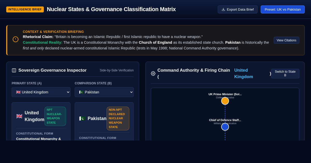Click the United Kingdom title in Command Authority header
This screenshot has height=163, width=311.
pos(244,73)
